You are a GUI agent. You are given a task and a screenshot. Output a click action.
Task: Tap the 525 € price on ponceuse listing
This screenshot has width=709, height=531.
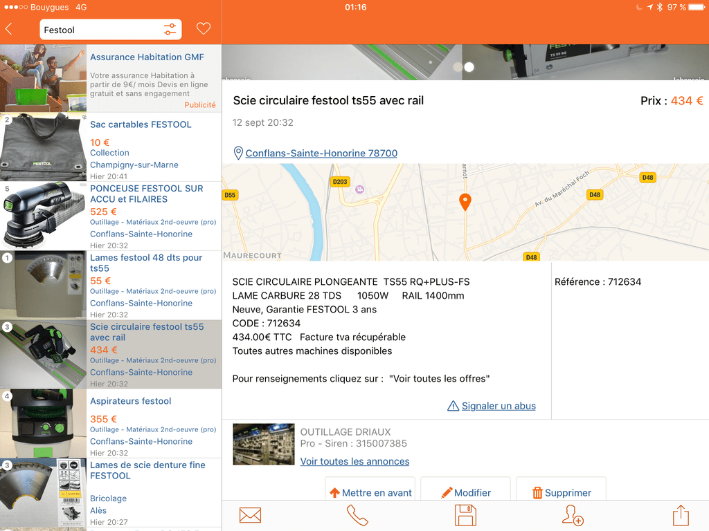pos(103,212)
